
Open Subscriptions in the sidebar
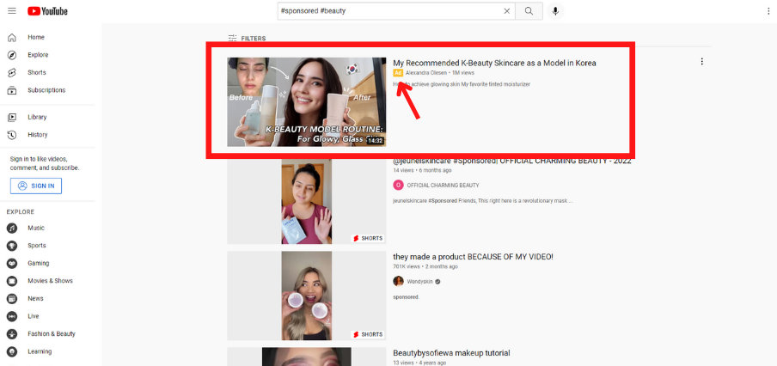(46, 90)
